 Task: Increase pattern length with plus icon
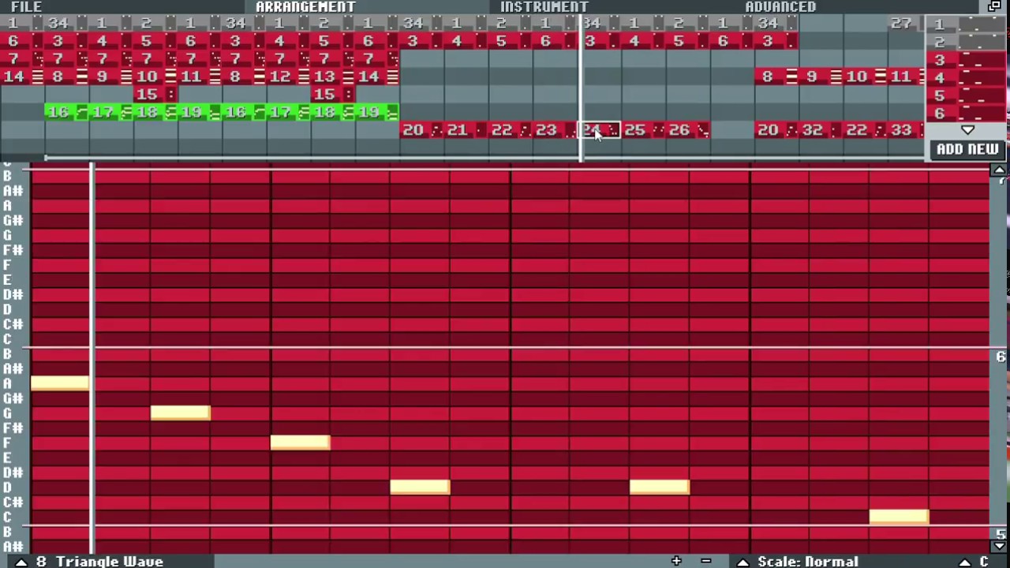click(x=676, y=561)
